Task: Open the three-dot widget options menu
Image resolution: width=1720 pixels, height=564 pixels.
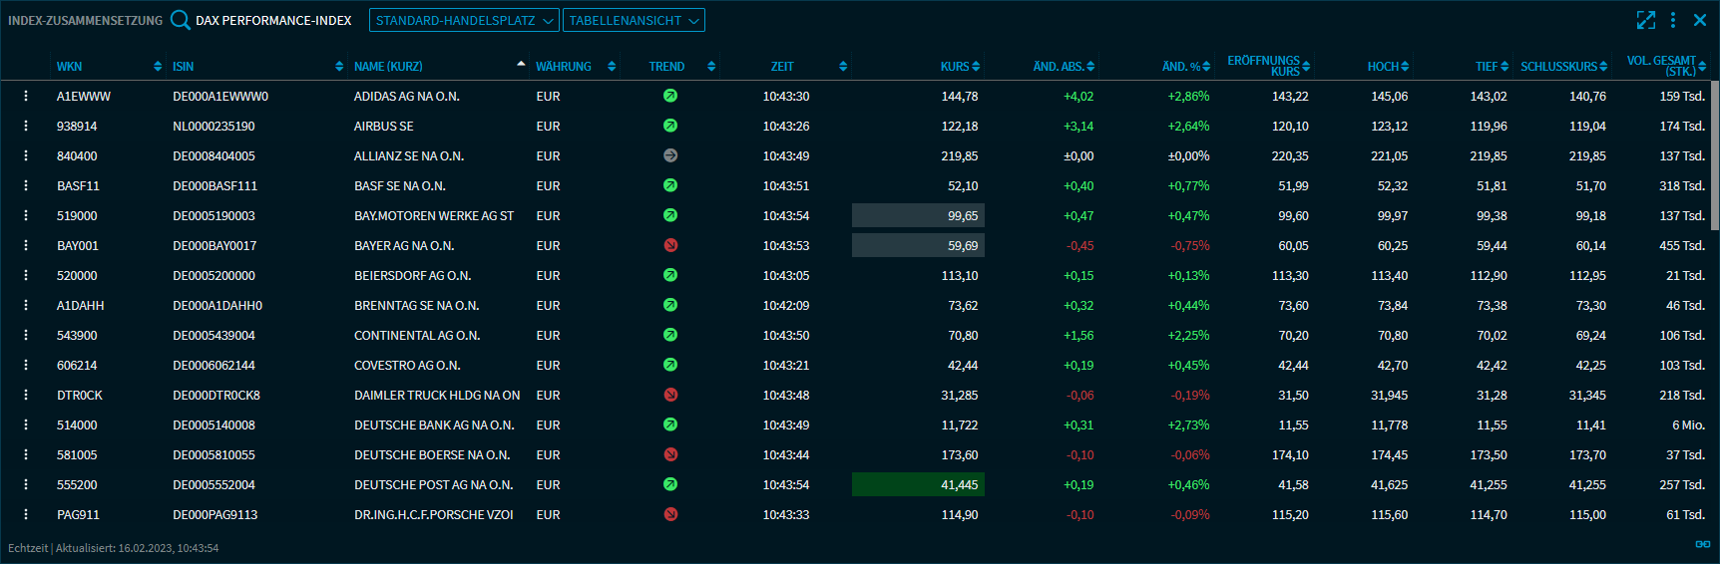Action: (1673, 20)
